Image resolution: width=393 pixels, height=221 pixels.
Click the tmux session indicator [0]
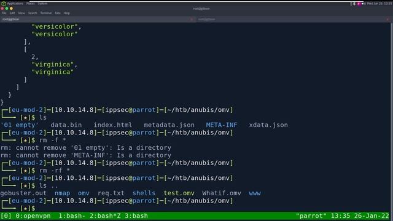pos(6,215)
